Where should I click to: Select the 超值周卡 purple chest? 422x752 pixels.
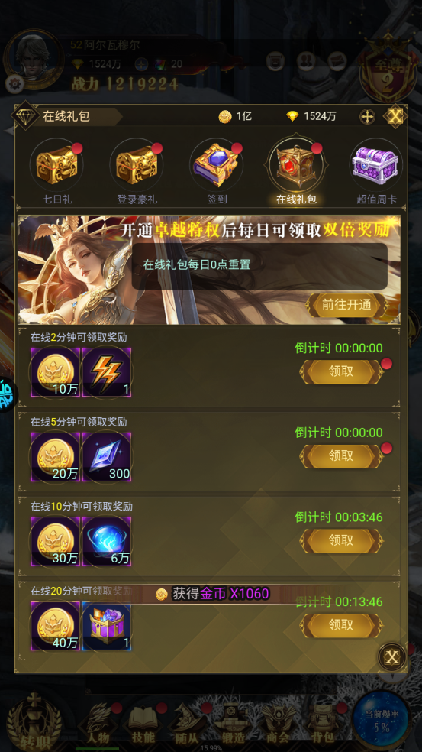[x=376, y=166]
